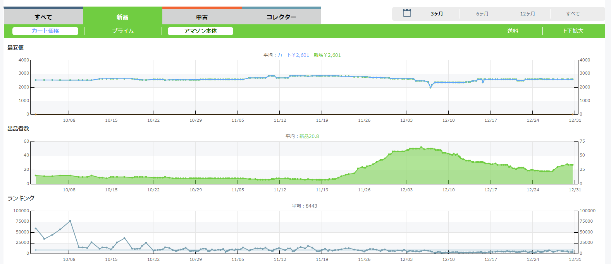The height and width of the screenshot is (264, 611).
Task: Click the 平均：8443 ranking label
Action: [304, 206]
